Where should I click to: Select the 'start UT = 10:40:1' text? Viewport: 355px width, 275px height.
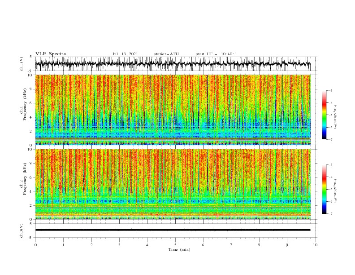216,54
